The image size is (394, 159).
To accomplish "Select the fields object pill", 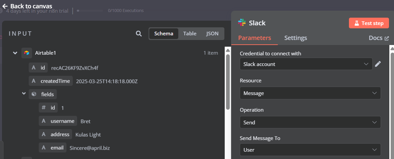I will (x=43, y=94).
